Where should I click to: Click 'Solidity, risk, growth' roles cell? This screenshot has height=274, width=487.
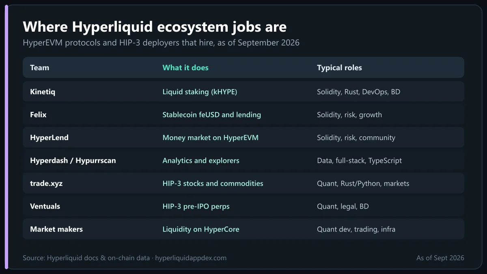tap(349, 115)
